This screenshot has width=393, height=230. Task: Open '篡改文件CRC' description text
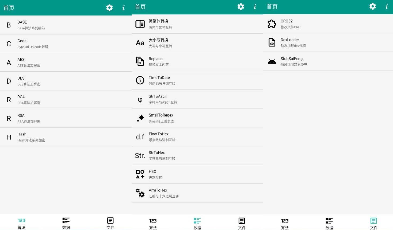tap(291, 27)
